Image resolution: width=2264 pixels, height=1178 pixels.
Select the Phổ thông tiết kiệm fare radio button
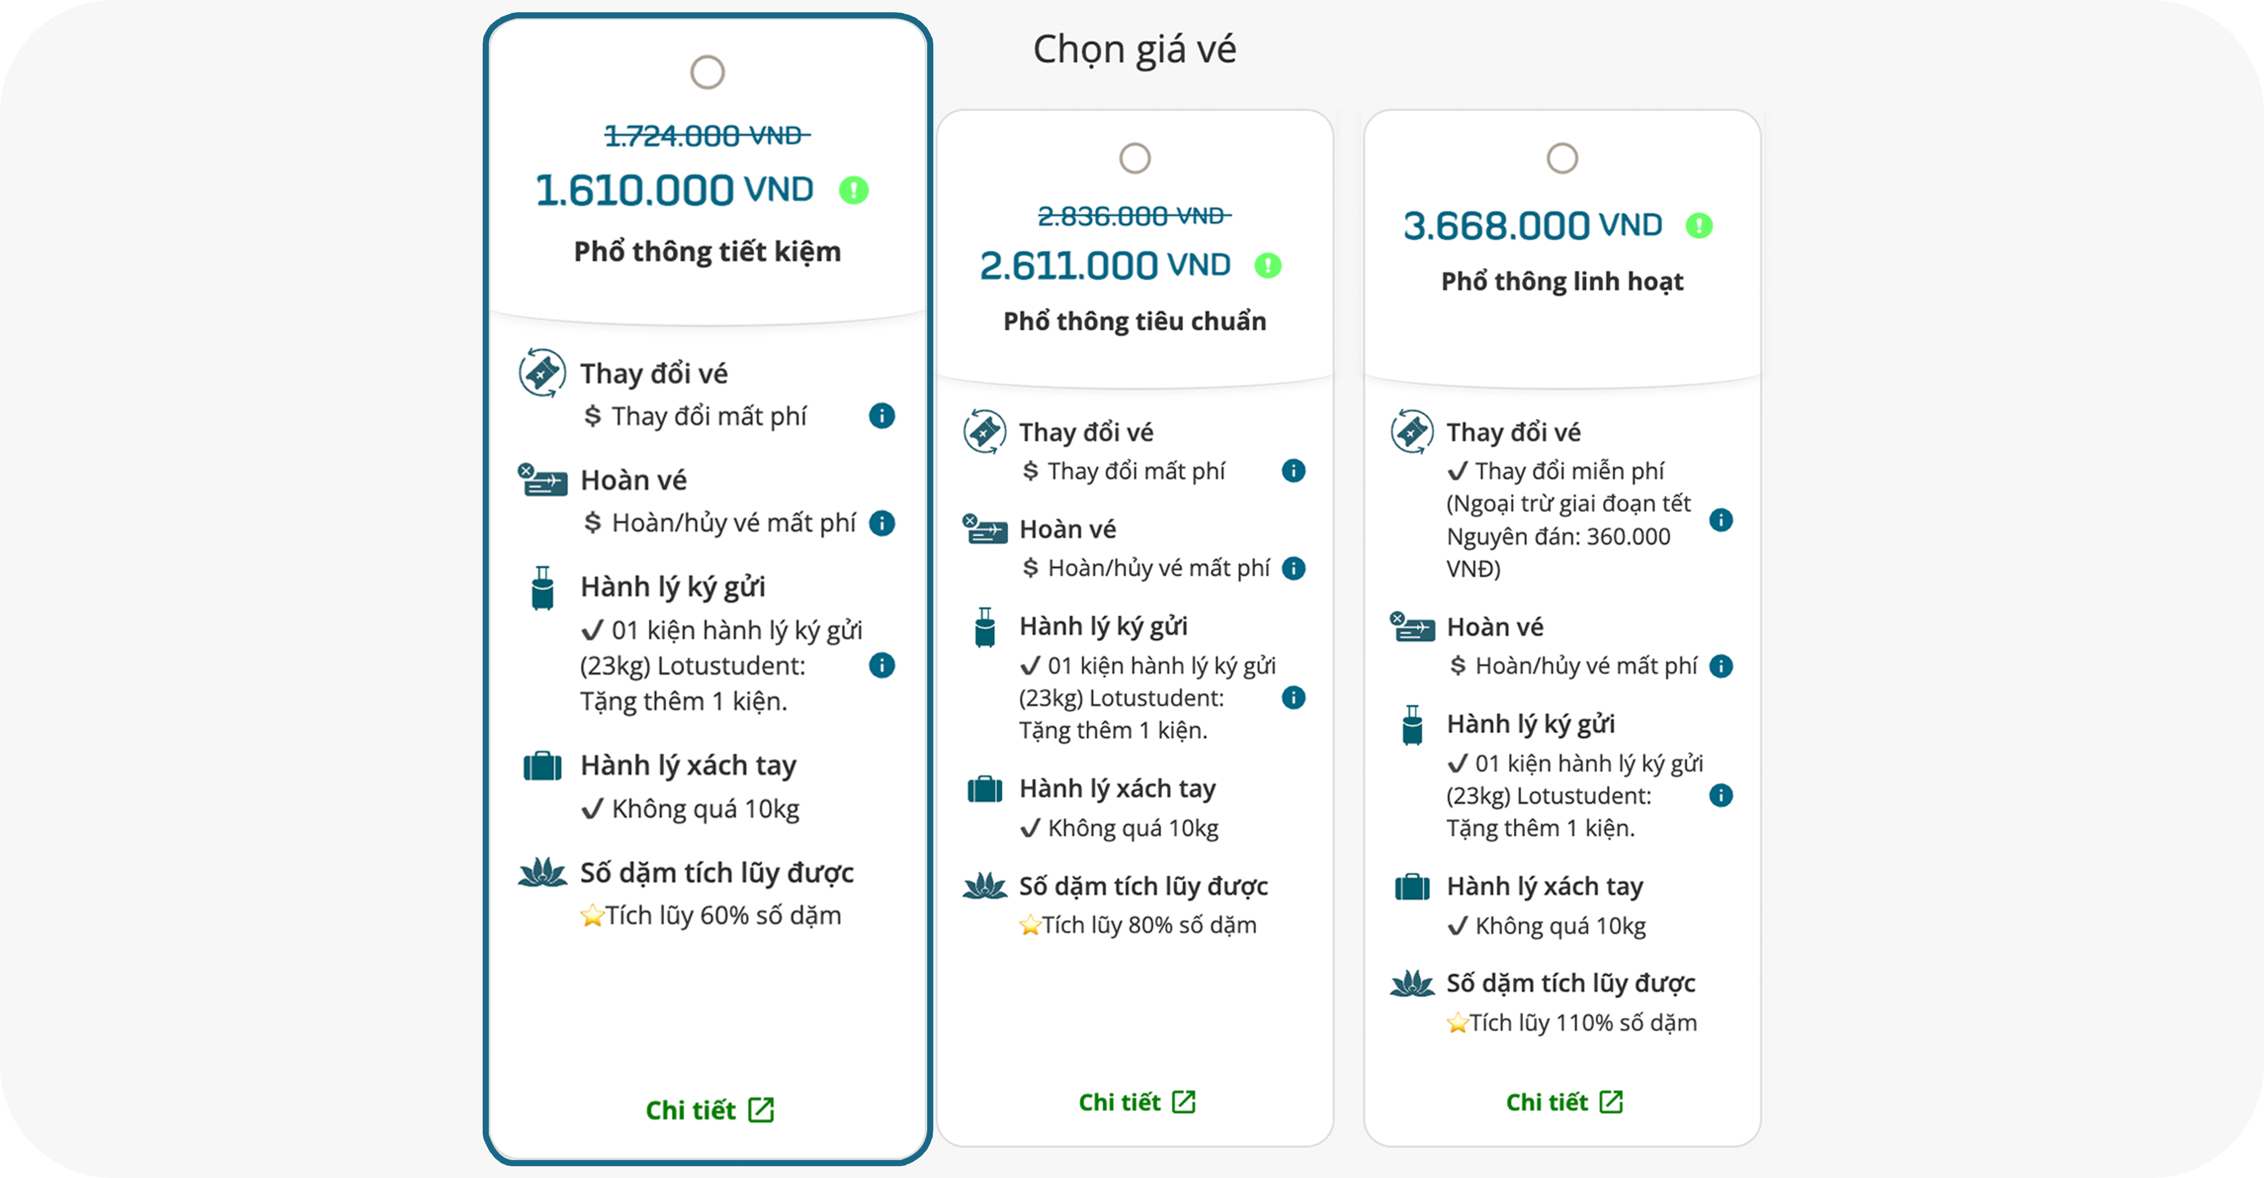(x=708, y=72)
